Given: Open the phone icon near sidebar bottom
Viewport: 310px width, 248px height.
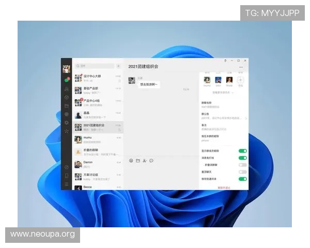Looking at the screenshot, I should pos(67,176).
